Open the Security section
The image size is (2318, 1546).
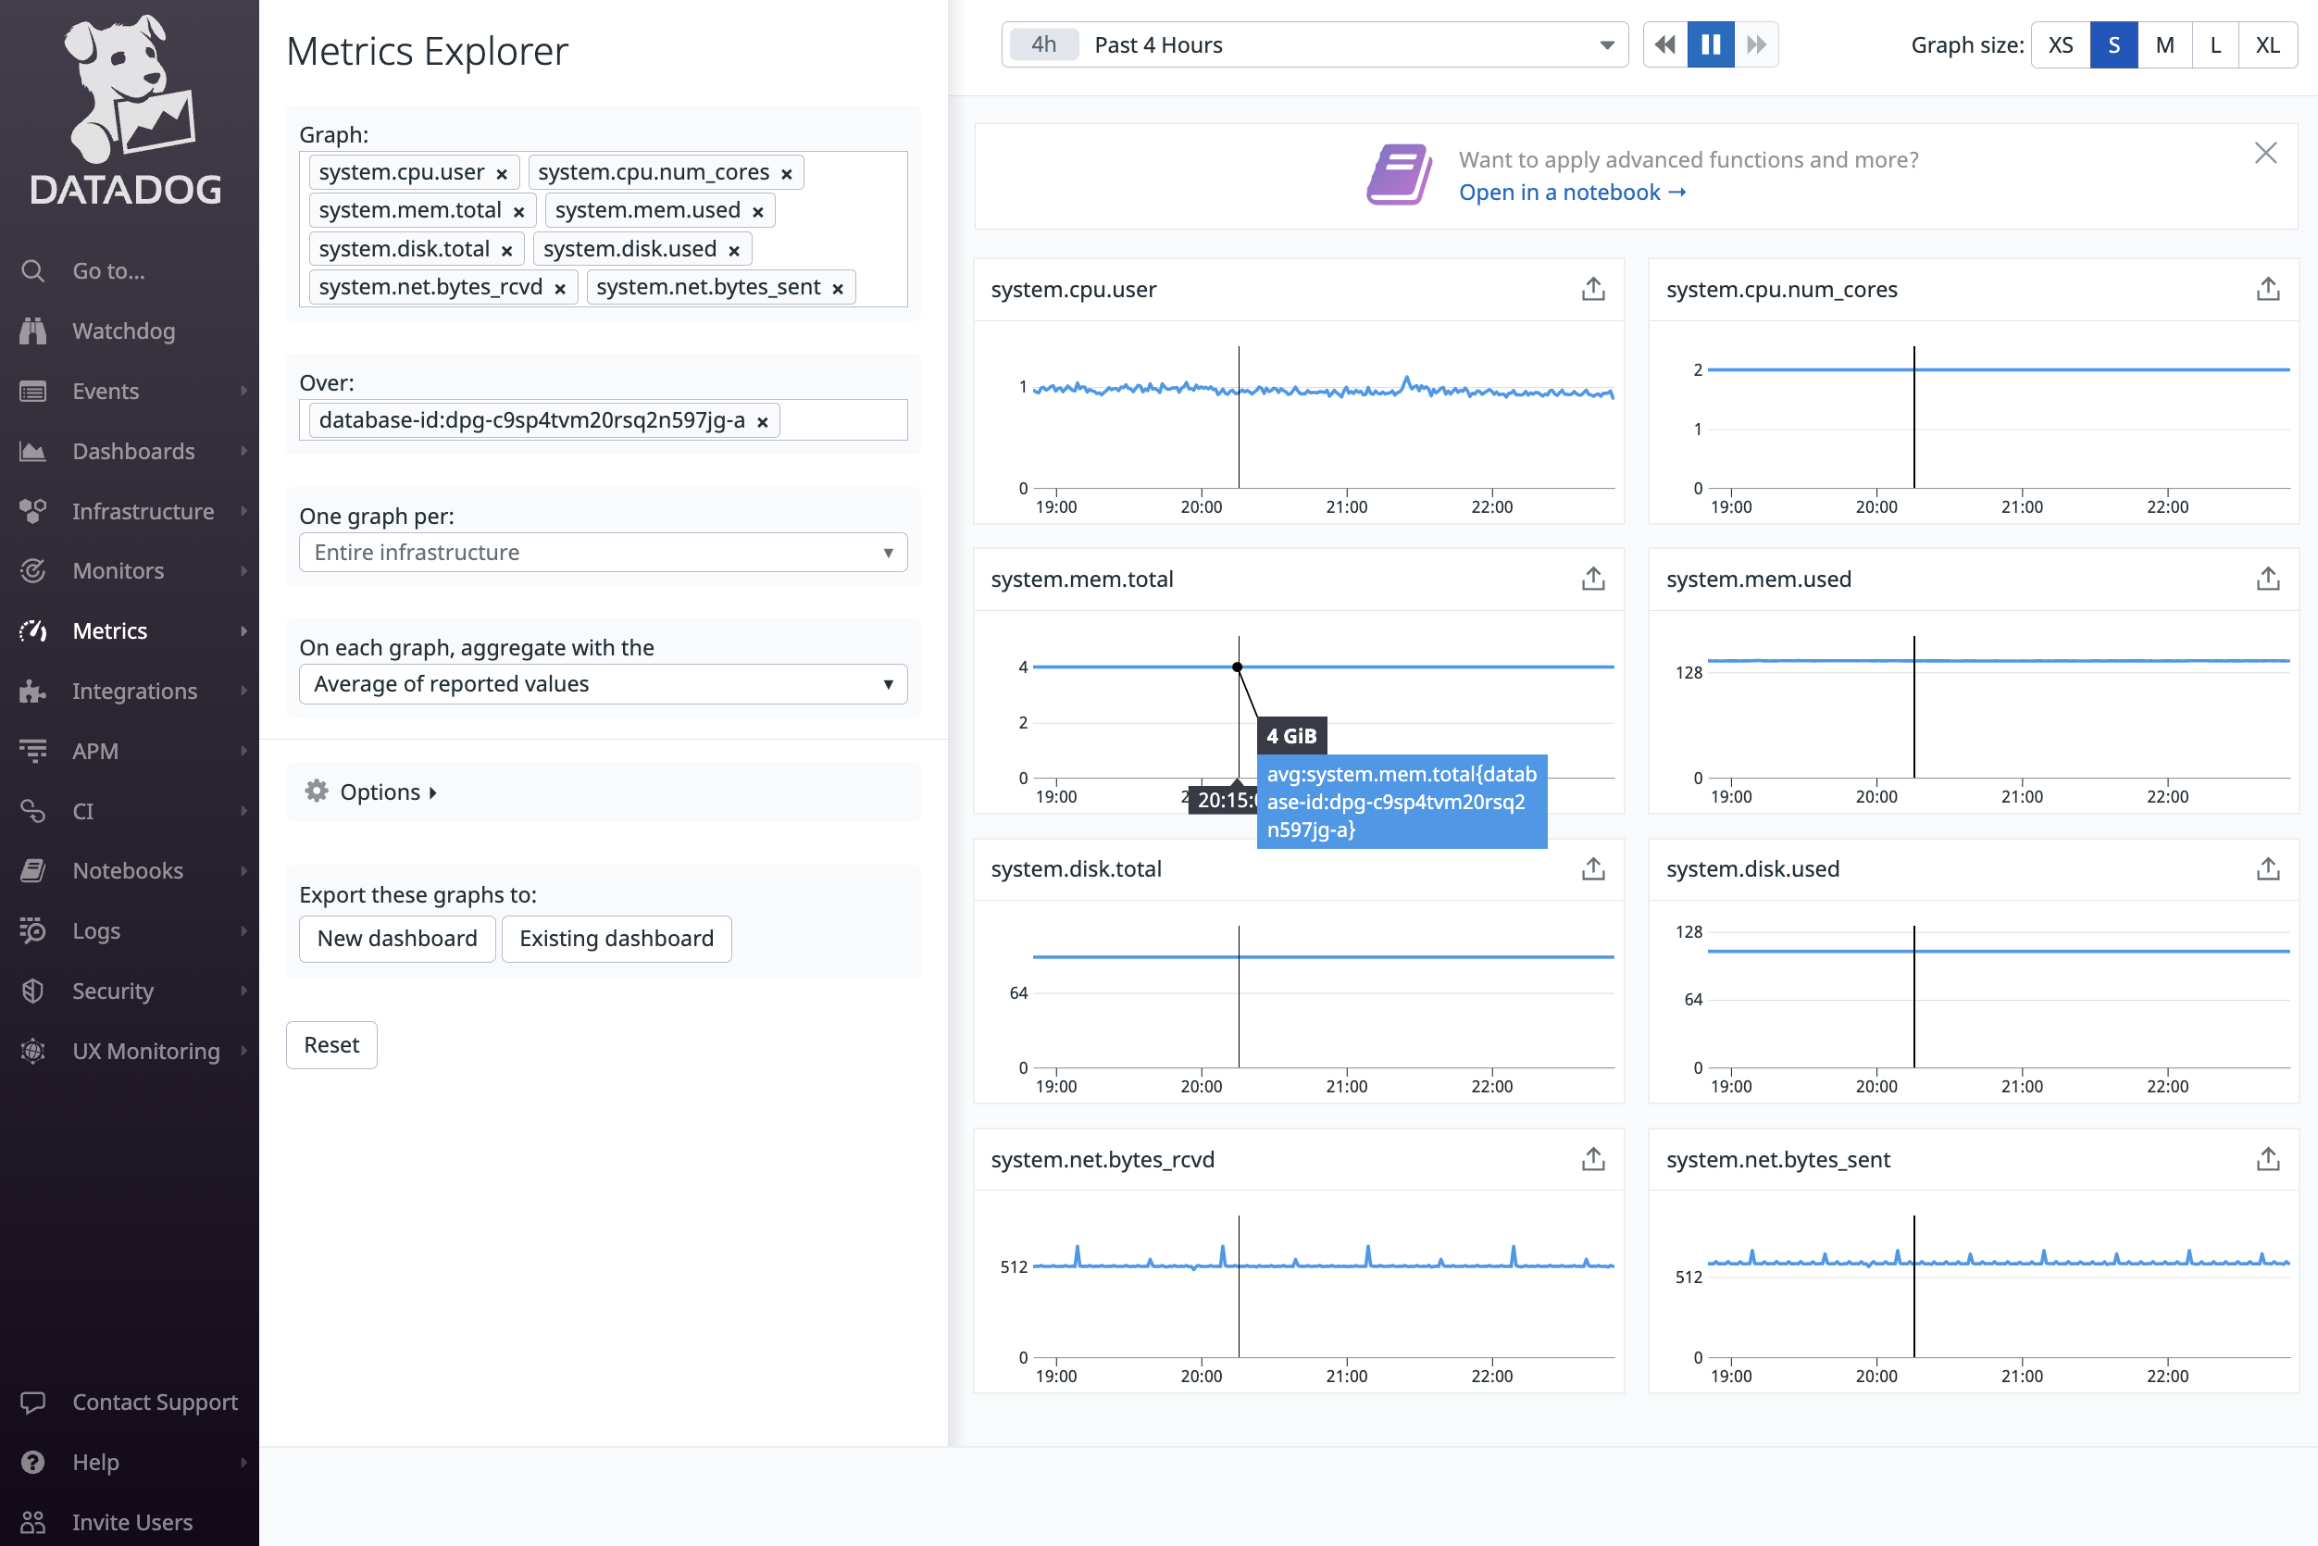(x=112, y=990)
